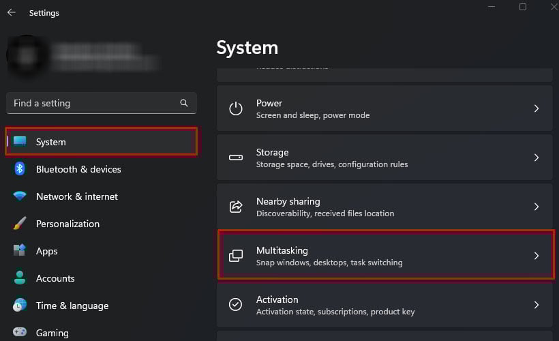
Task: Expand the Power settings chevron
Action: (x=537, y=108)
